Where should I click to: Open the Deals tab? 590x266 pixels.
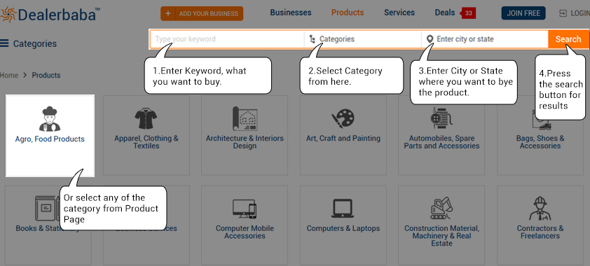445,13
